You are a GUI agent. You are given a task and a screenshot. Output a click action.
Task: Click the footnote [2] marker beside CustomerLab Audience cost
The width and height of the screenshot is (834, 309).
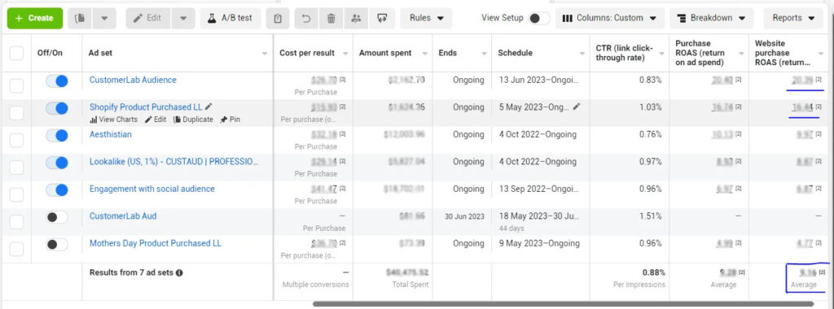(x=343, y=80)
